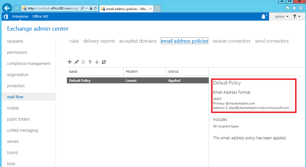306x167 pixels.
Task: Click the Office 365 link
Action: [40, 17]
